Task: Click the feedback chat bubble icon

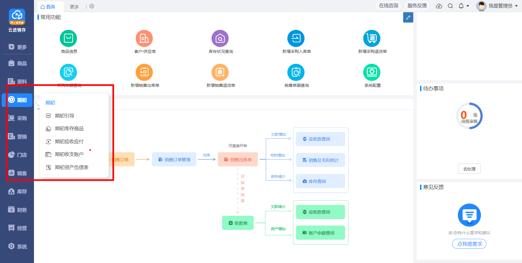Action: pos(469,215)
